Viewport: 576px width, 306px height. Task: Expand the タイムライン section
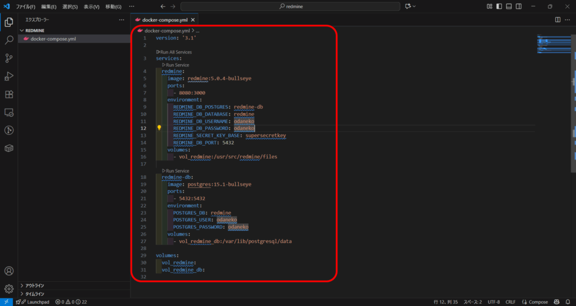(35, 294)
